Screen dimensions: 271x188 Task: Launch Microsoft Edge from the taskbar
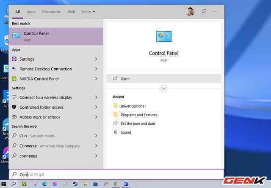click(44, 184)
